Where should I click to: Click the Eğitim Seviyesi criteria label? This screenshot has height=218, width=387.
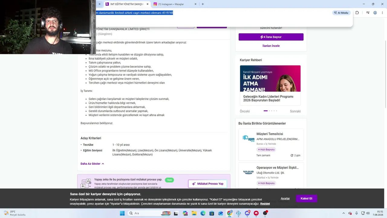click(93, 150)
